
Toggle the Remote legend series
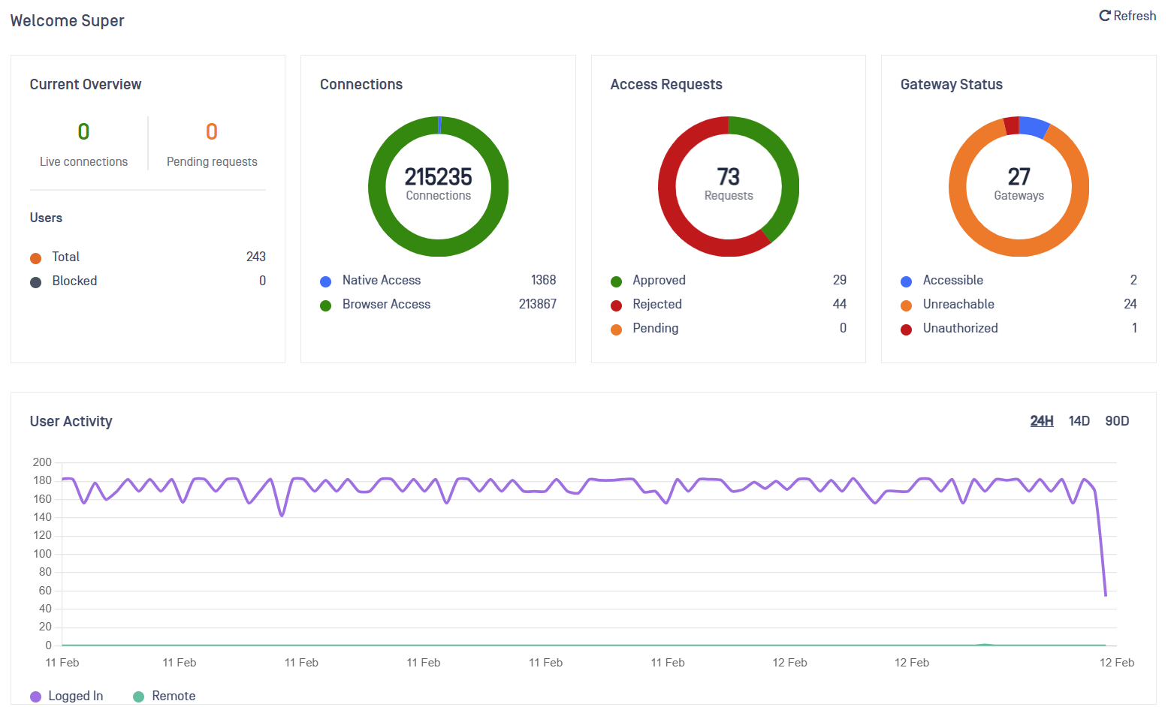click(164, 696)
